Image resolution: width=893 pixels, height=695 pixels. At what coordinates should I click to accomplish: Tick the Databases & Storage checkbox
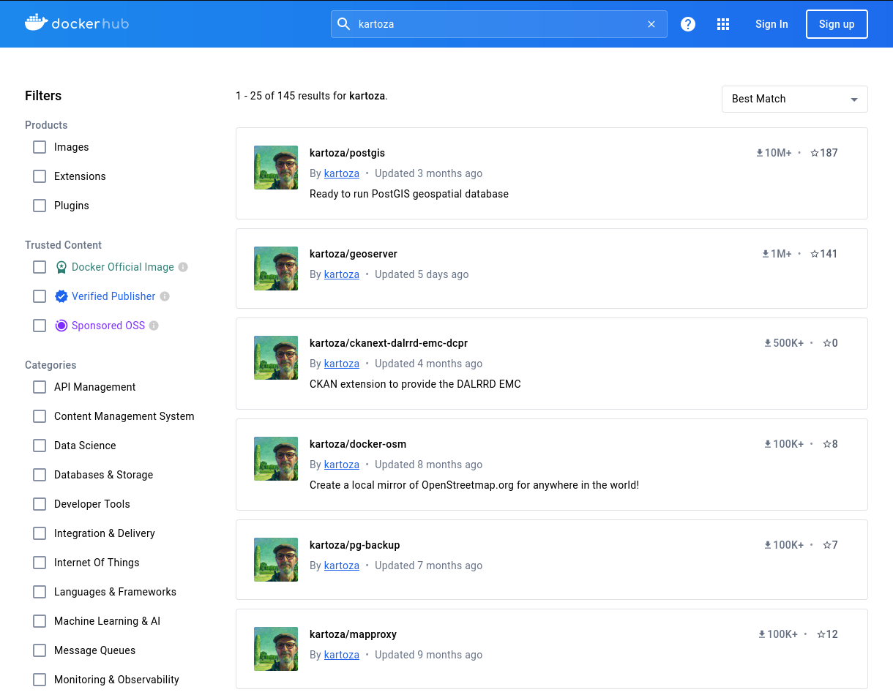coord(40,475)
